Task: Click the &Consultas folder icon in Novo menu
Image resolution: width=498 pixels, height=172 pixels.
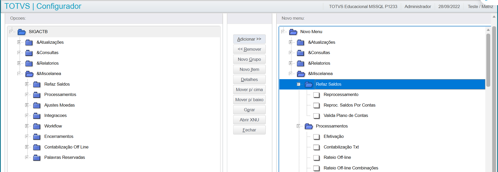Action: pyautogui.click(x=301, y=53)
